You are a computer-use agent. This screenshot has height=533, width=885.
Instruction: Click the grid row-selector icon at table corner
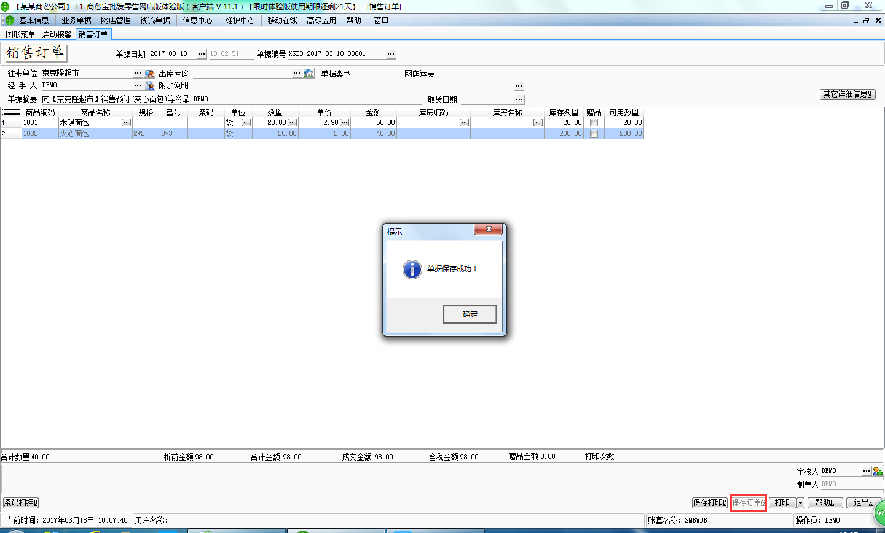pos(12,112)
